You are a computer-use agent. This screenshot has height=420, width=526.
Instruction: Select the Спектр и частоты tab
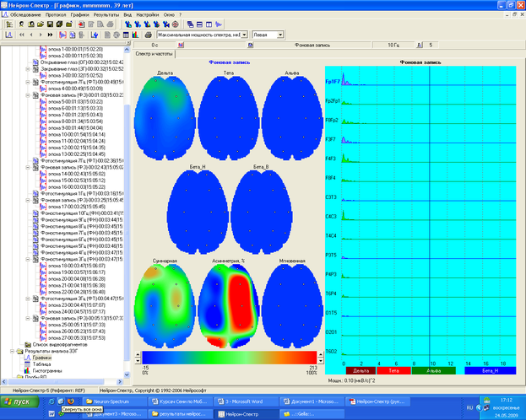[x=154, y=54]
